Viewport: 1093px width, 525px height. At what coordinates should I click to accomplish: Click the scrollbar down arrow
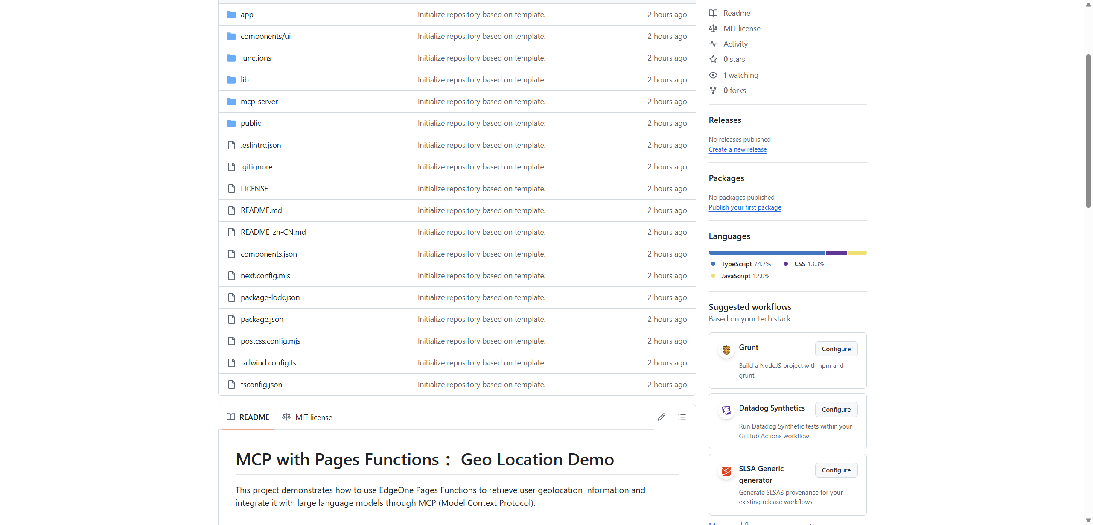[1088, 520]
